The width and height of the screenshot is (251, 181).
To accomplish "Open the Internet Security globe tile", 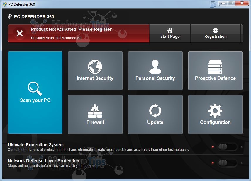I will [x=95, y=71].
